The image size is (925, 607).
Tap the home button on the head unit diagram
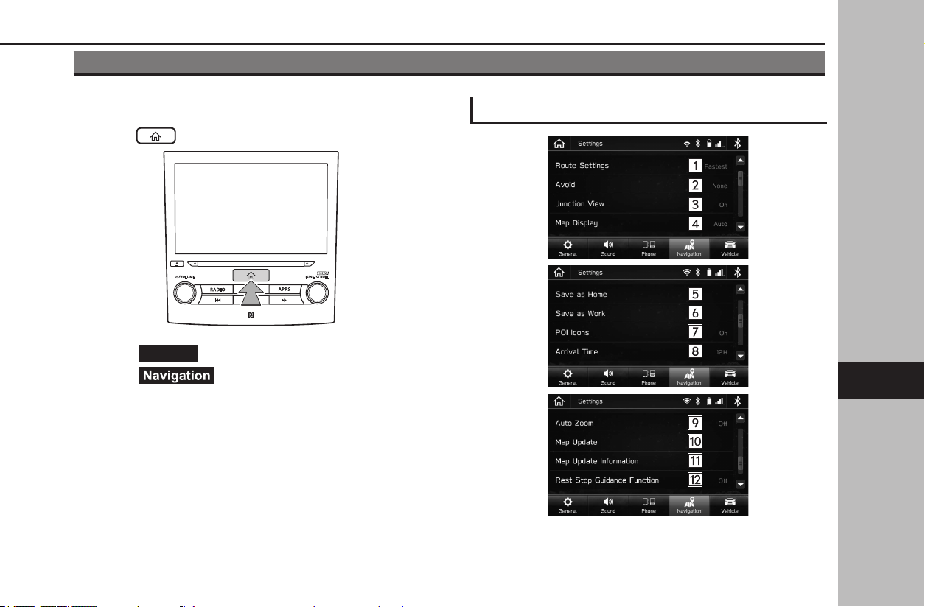(251, 276)
